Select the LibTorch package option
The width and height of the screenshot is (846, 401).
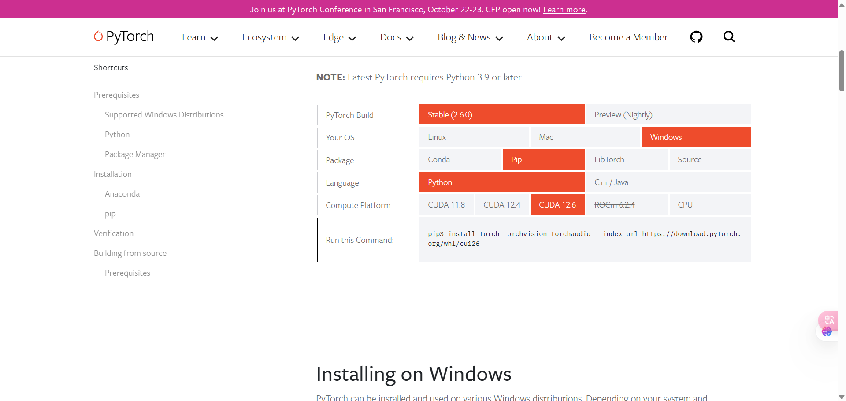[627, 160]
